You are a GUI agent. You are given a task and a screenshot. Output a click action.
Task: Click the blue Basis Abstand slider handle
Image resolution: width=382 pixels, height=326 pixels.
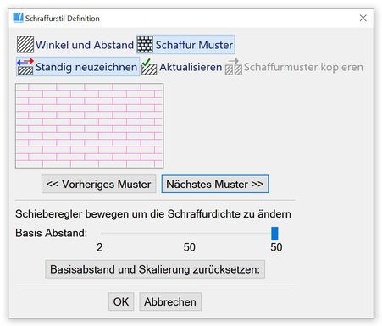pos(274,234)
